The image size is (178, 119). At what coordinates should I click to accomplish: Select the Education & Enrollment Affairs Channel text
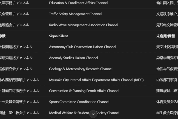(78, 3)
